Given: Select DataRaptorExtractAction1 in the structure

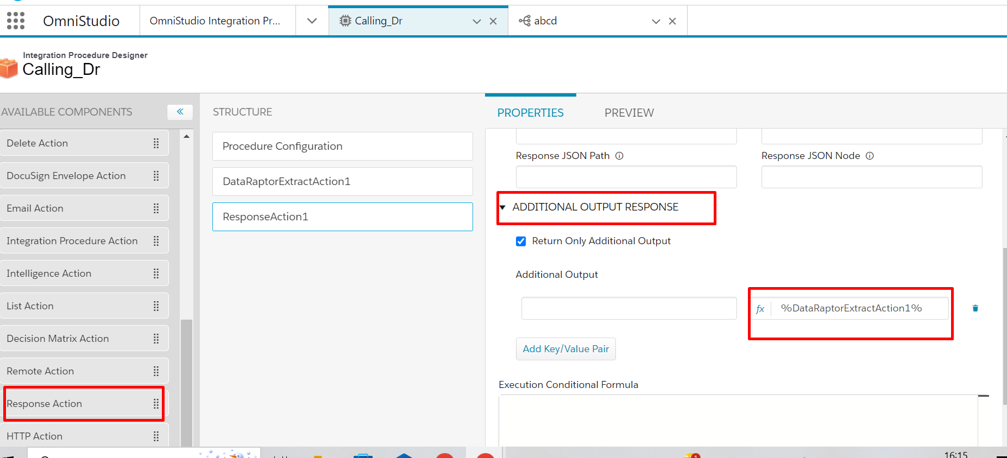Looking at the screenshot, I should (x=342, y=181).
